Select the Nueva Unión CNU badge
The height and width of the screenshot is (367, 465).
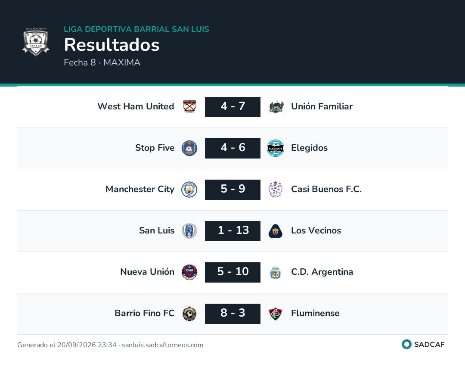click(x=189, y=272)
